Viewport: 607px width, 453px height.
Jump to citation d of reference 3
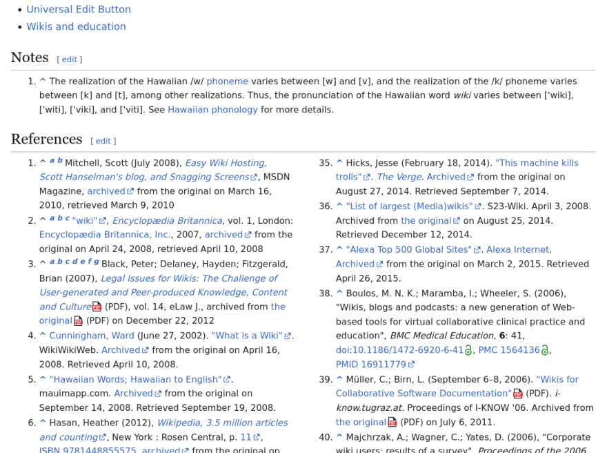coord(75,261)
